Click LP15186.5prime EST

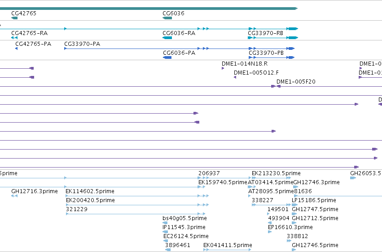click(314, 201)
